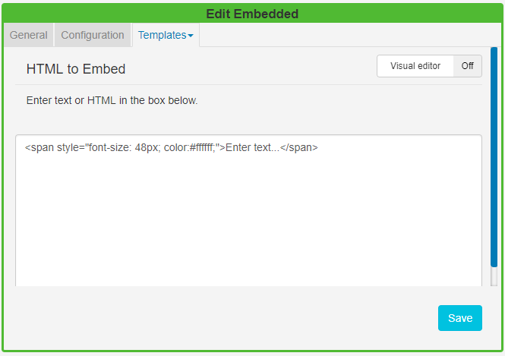
Task: Click the 'Visual editor' label text
Action: click(415, 66)
